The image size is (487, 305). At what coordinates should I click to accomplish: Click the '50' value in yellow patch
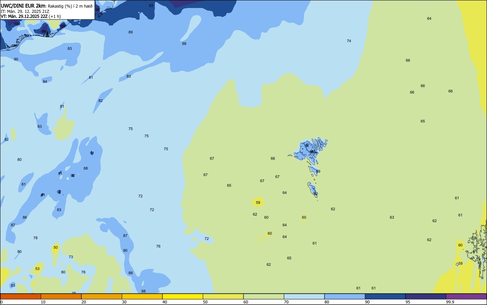click(x=56, y=248)
